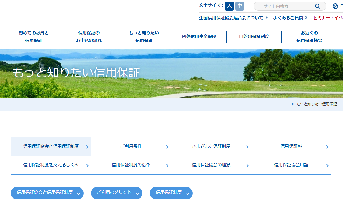The image size is (343, 199).
Task: Click chevron arrow in 信用保証料 cell
Action: (x=327, y=147)
